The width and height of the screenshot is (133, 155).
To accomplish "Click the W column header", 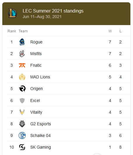I will 110,31.
